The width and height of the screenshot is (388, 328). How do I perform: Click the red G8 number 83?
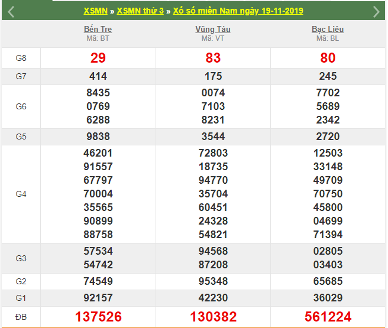coord(213,58)
